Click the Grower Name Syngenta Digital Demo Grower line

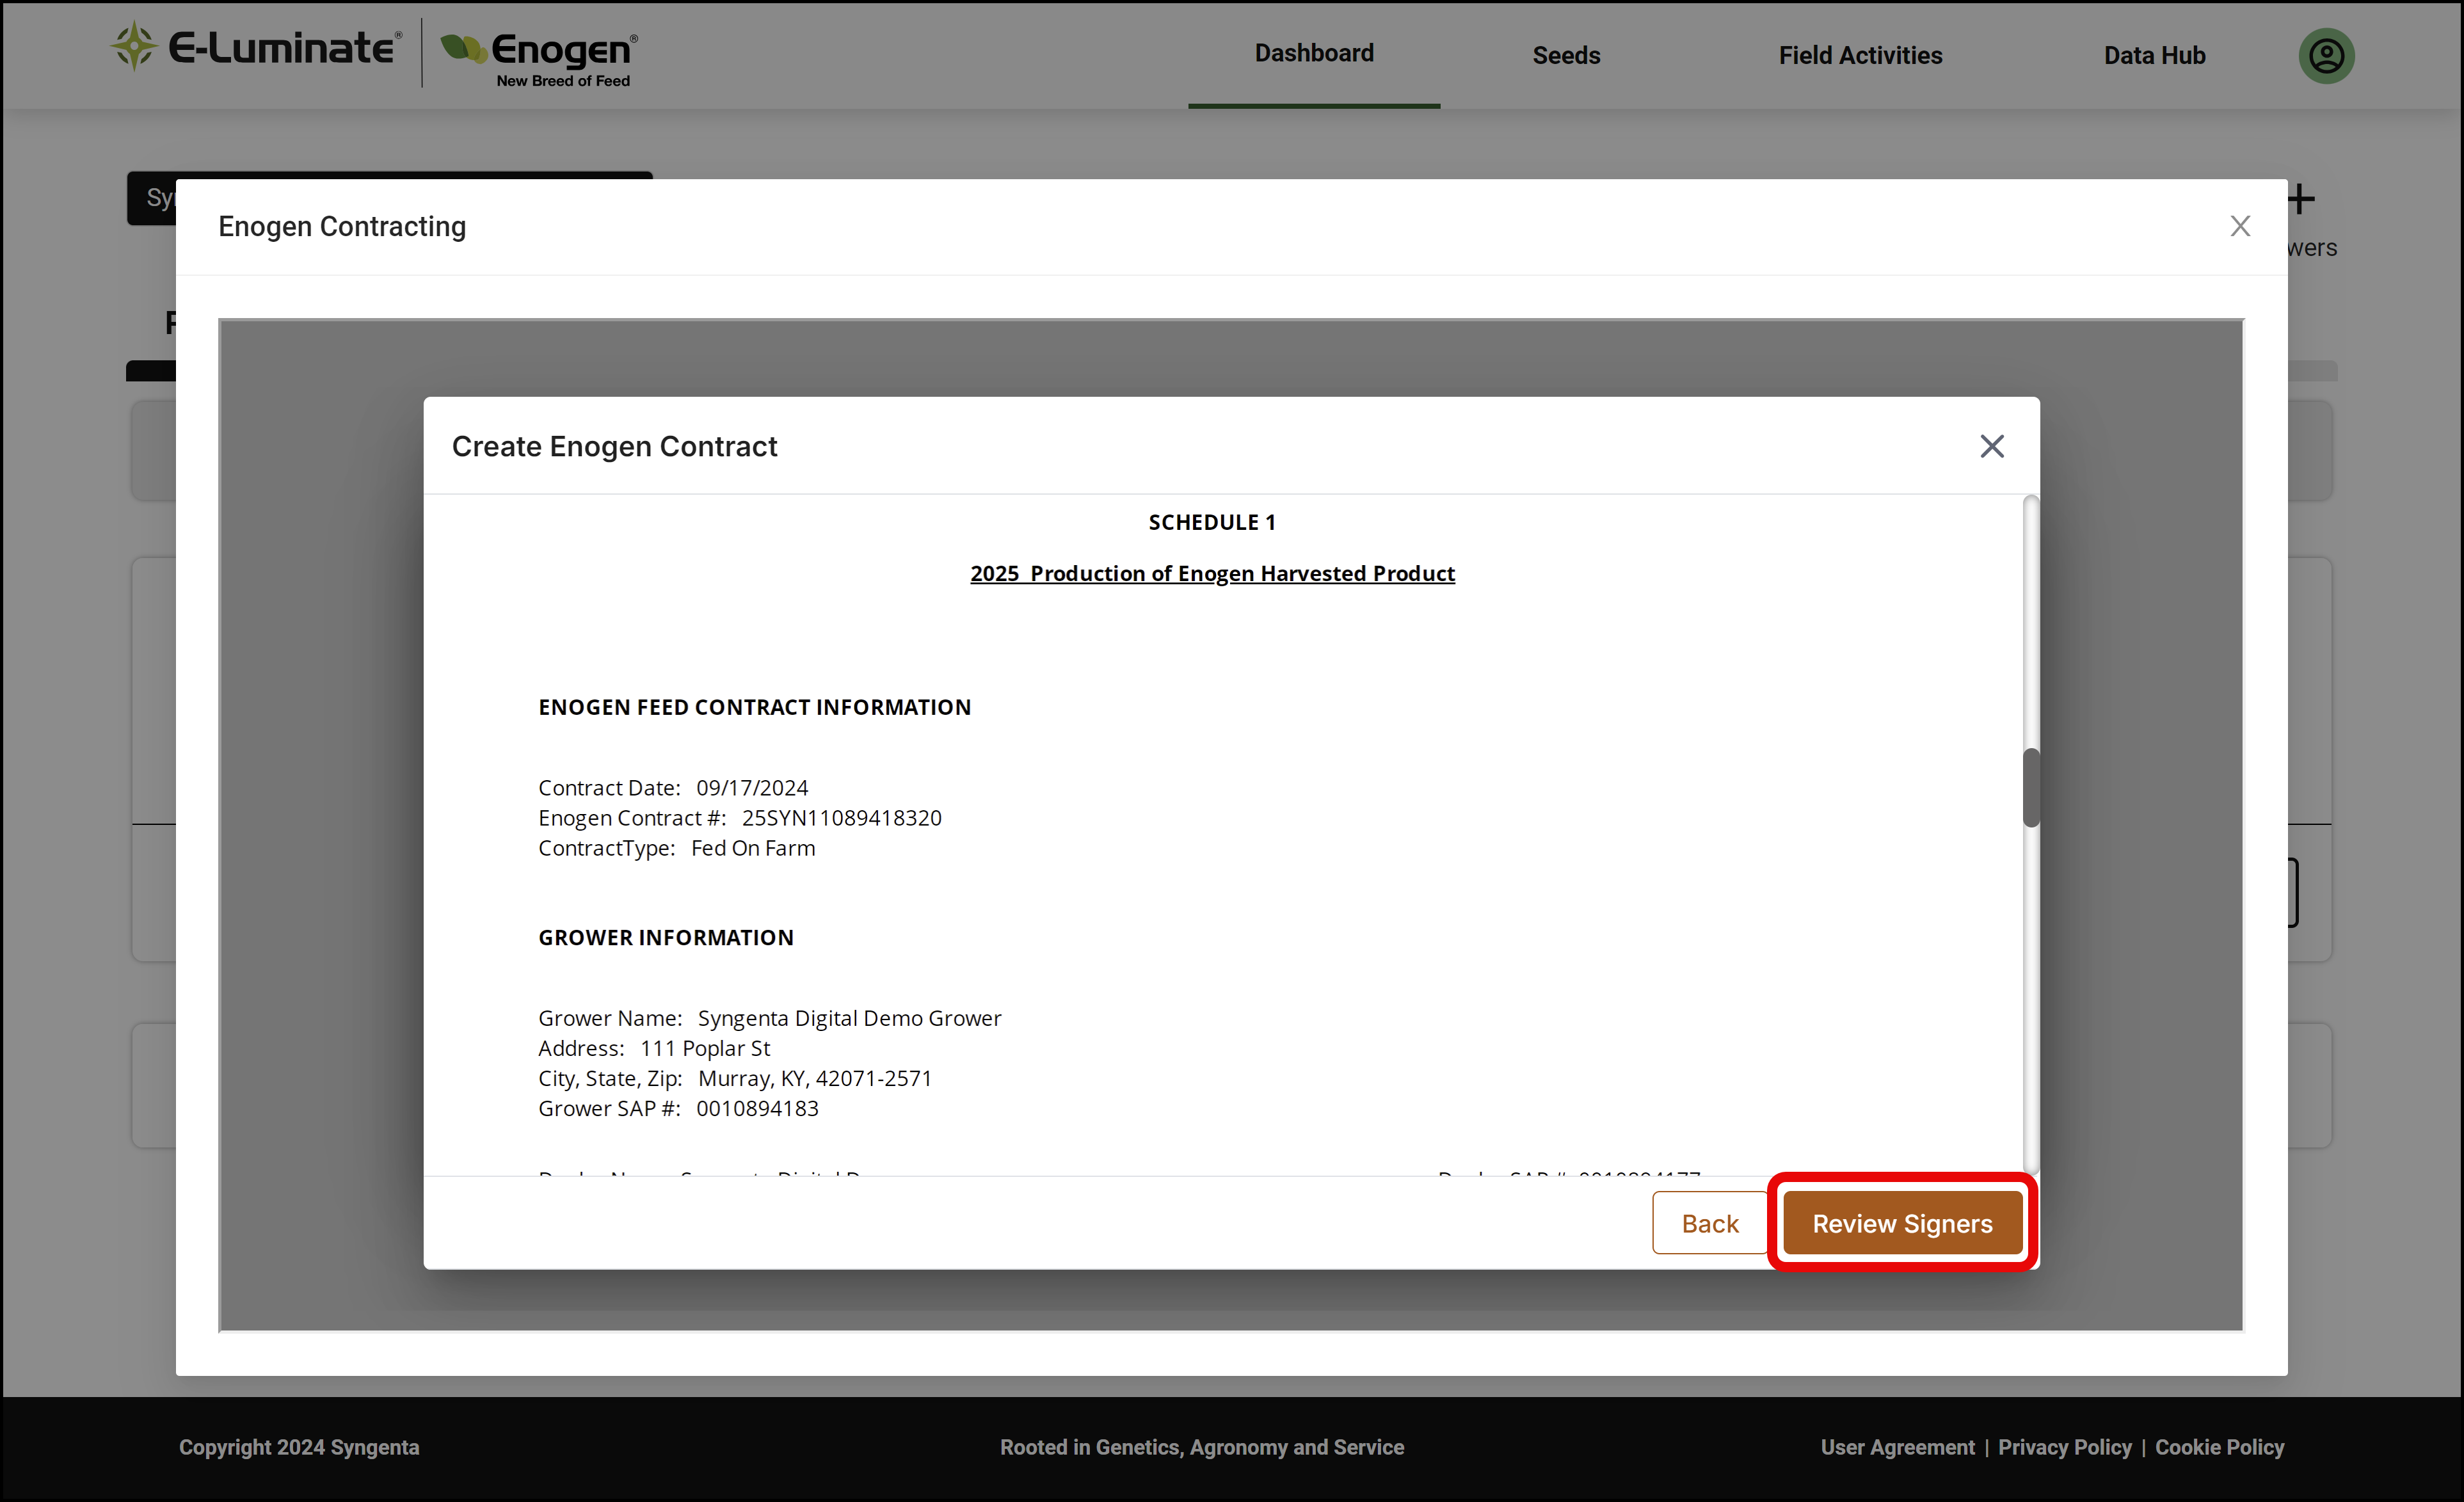click(x=770, y=1018)
